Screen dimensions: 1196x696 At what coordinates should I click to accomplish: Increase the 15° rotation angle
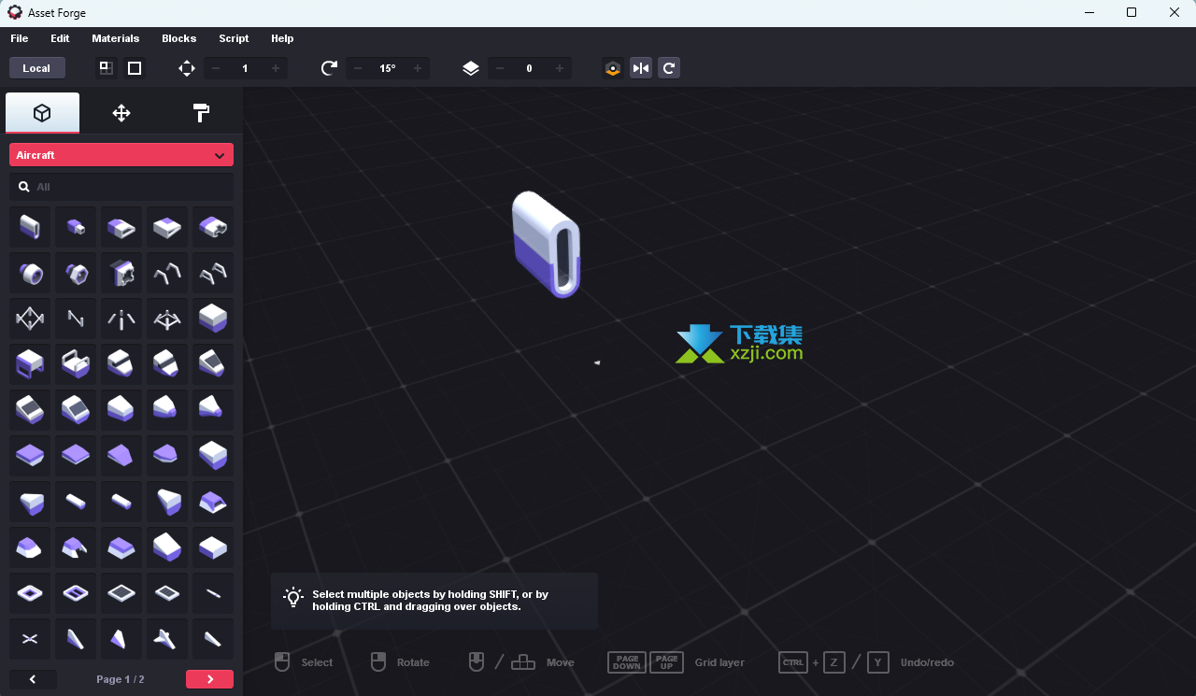(x=417, y=68)
